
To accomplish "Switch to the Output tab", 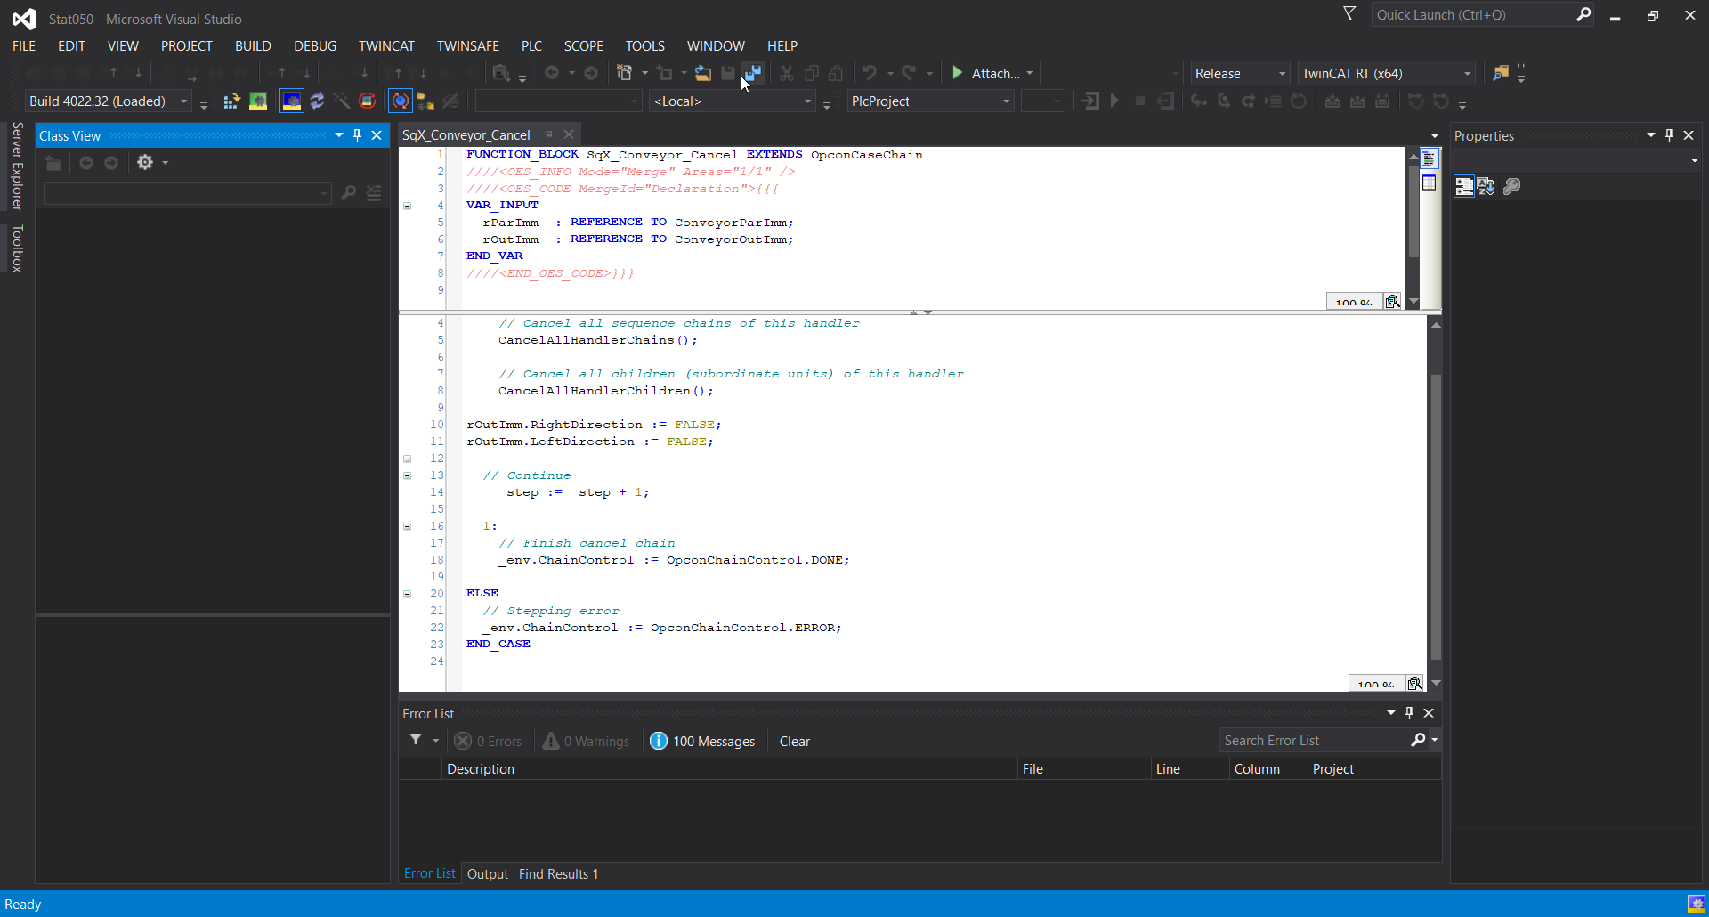I will pyautogui.click(x=487, y=874).
